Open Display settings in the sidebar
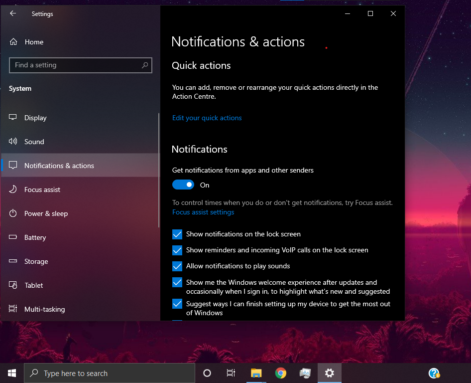 pyautogui.click(x=80, y=118)
